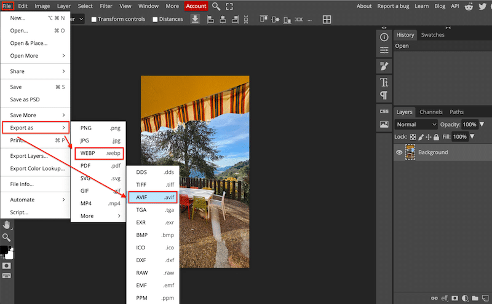
Task: Open the CSS panel icon
Action: pyautogui.click(x=384, y=111)
